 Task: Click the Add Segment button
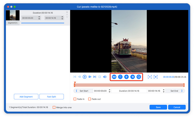(26, 97)
